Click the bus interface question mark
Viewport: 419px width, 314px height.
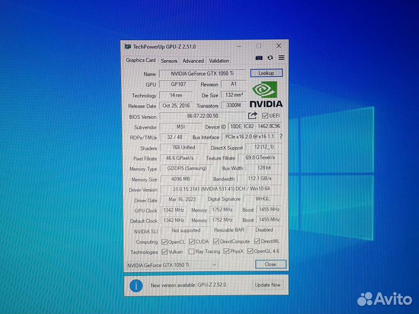coord(281,137)
